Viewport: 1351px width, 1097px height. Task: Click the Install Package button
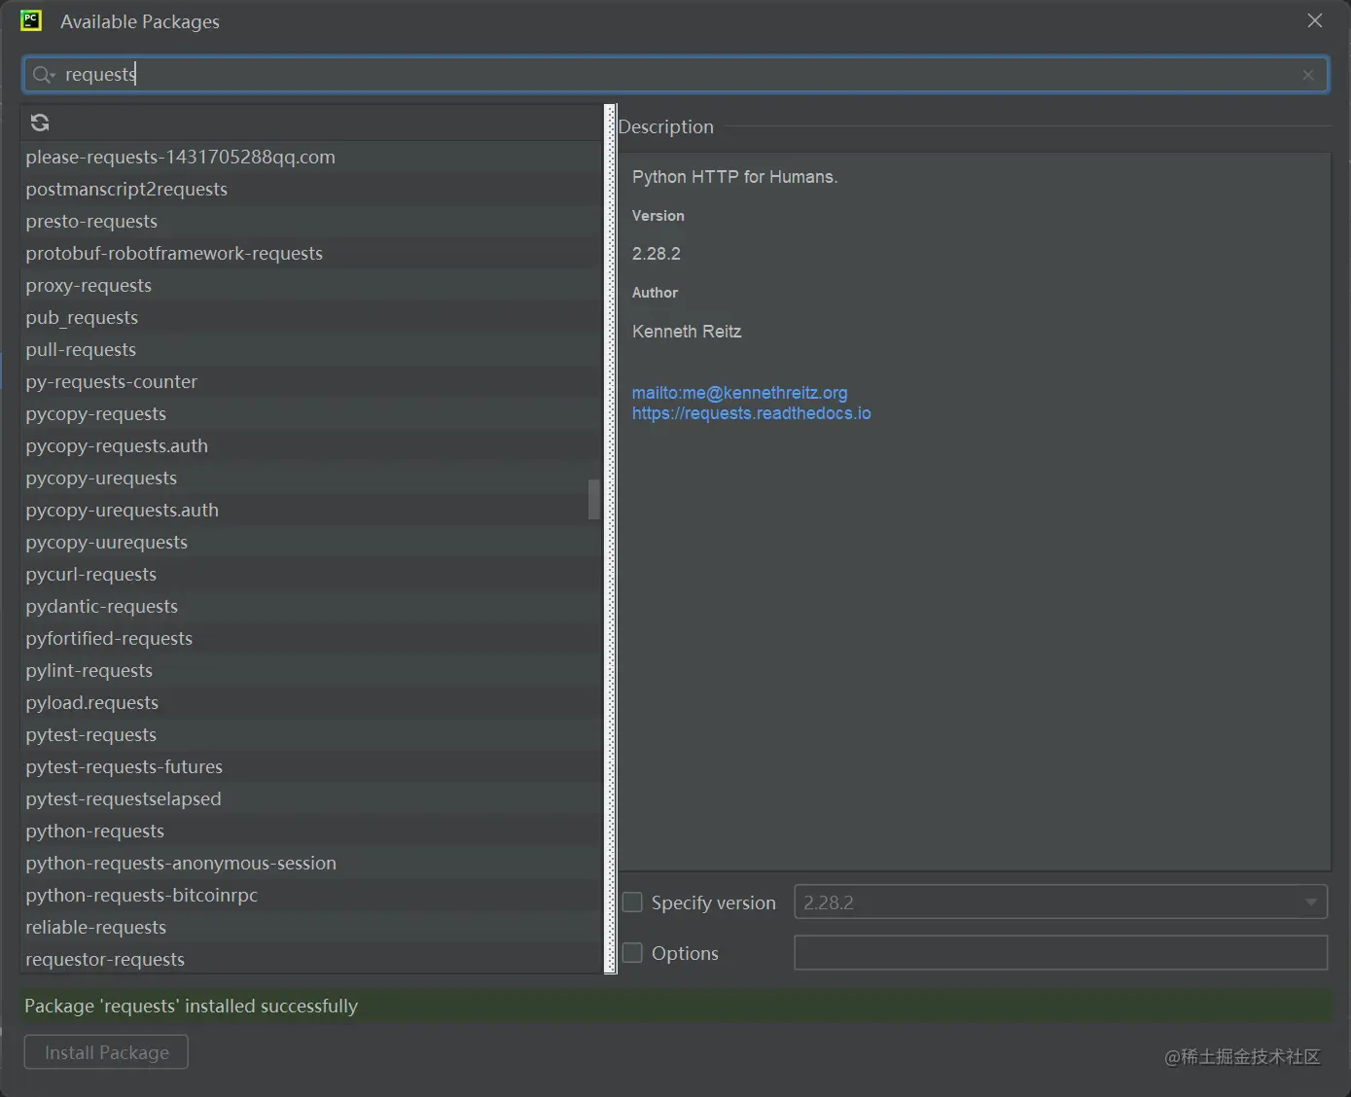106,1052
